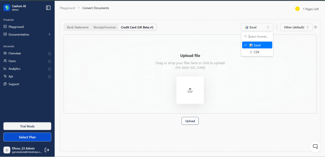
Task: Click the 1 Pages Left text
Action: (311, 9)
